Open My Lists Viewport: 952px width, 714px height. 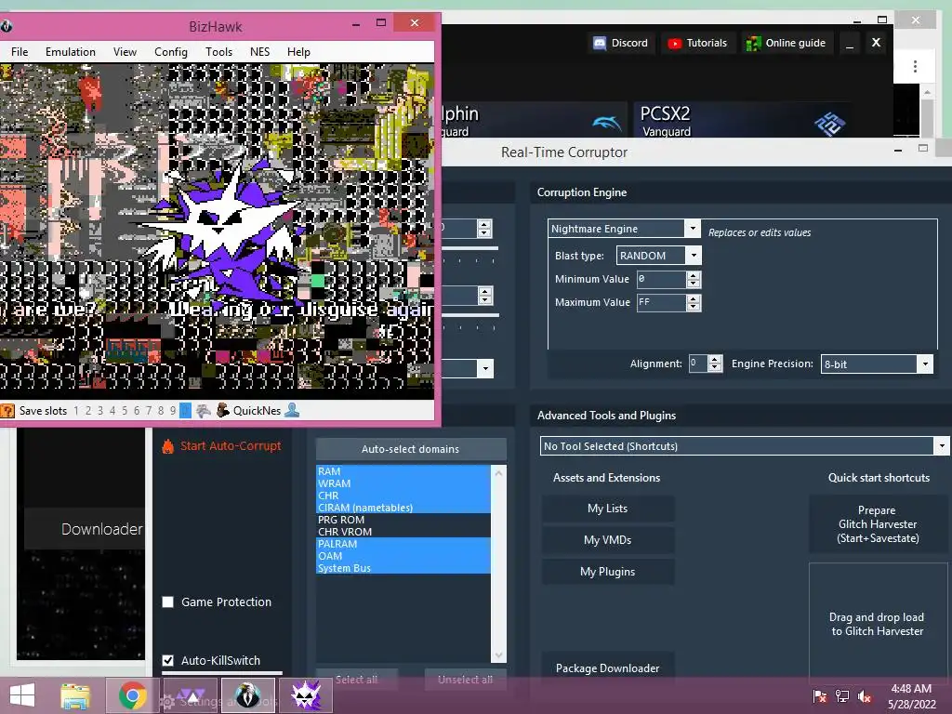point(608,509)
